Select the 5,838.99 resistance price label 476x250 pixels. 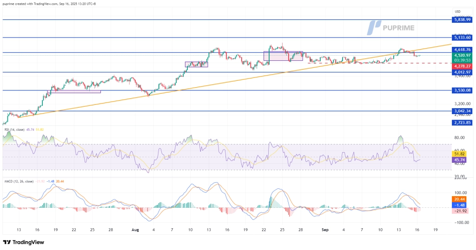pos(462,20)
